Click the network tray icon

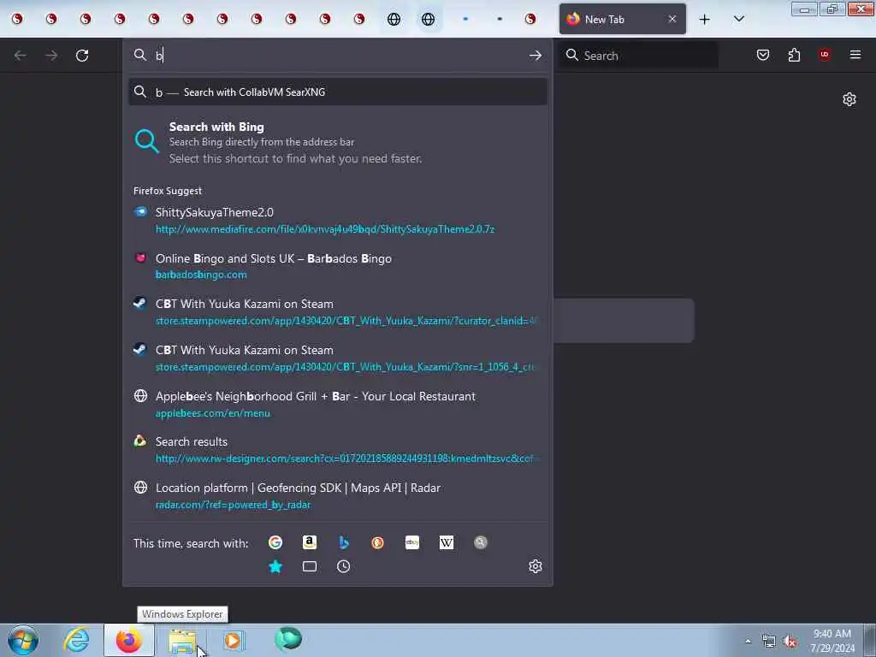point(769,642)
